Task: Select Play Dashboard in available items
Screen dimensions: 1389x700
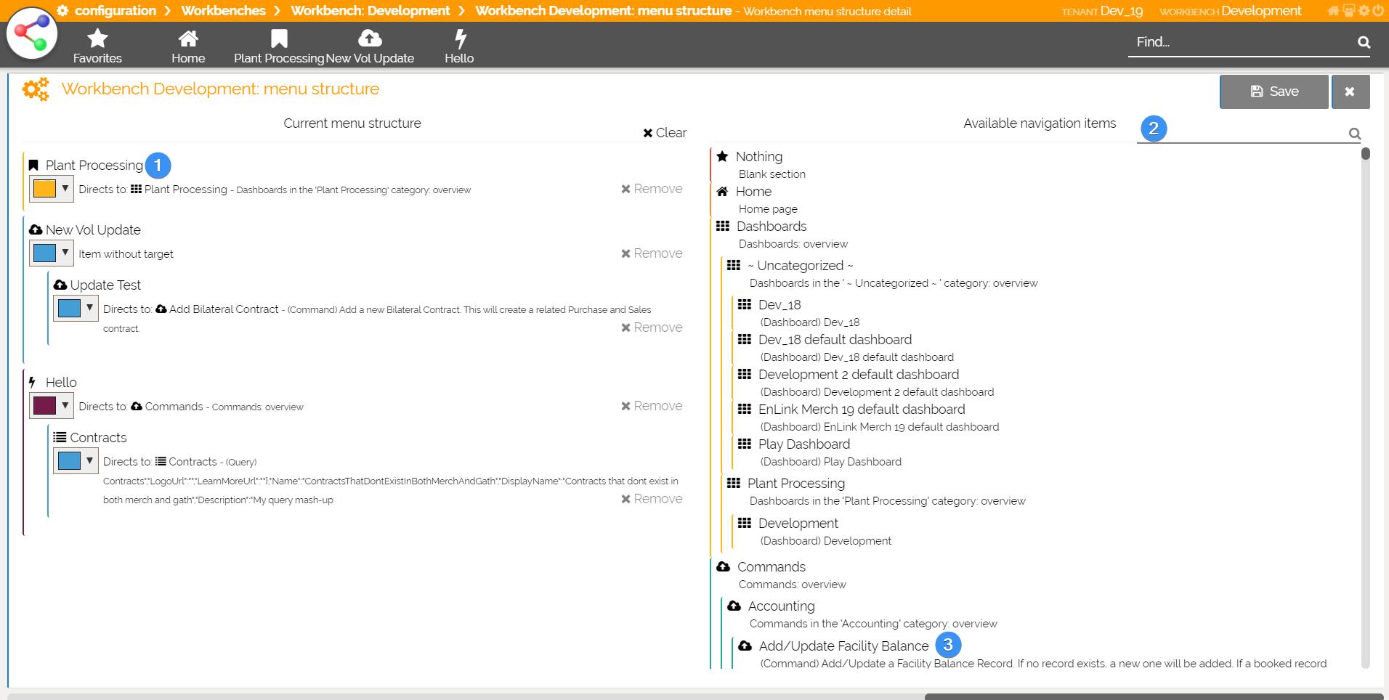Action: [x=803, y=444]
